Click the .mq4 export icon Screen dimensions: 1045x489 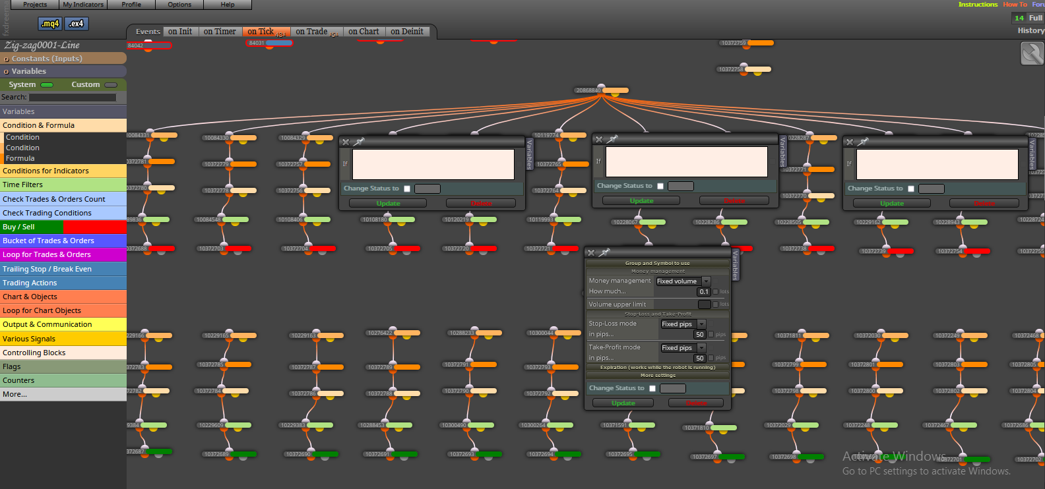click(x=50, y=24)
